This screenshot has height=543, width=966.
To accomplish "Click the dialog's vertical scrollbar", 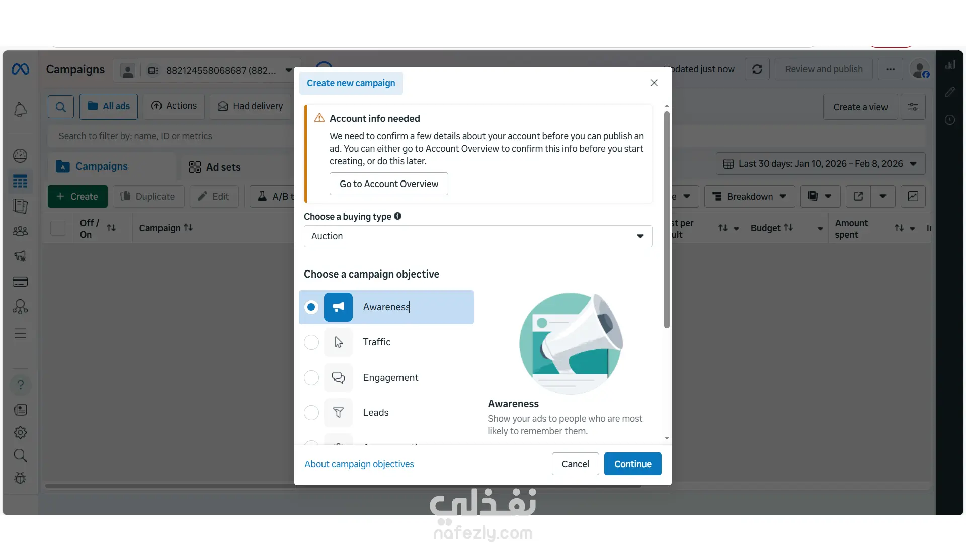I will click(667, 219).
